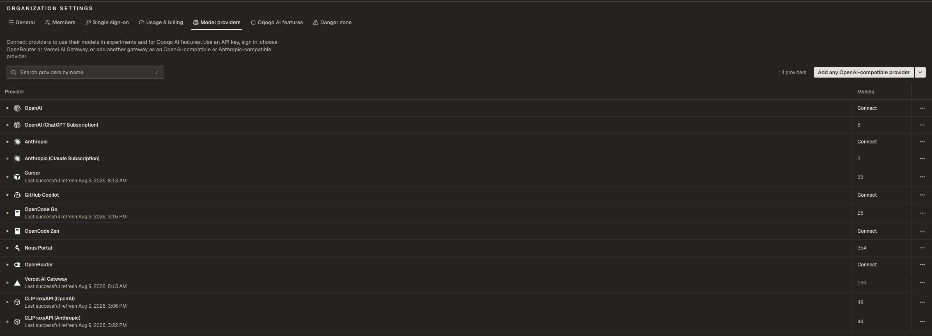
Task: Open more options for Cursor row
Action: 922,177
